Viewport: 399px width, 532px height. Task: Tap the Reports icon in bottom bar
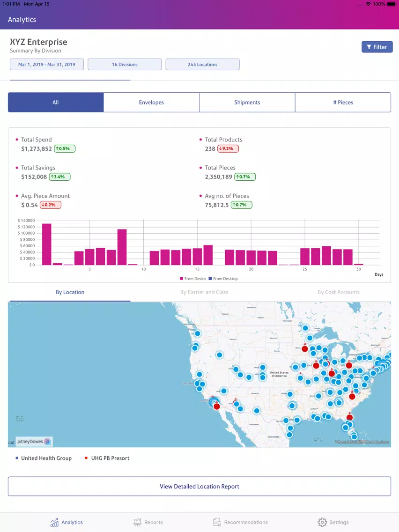pyautogui.click(x=137, y=522)
